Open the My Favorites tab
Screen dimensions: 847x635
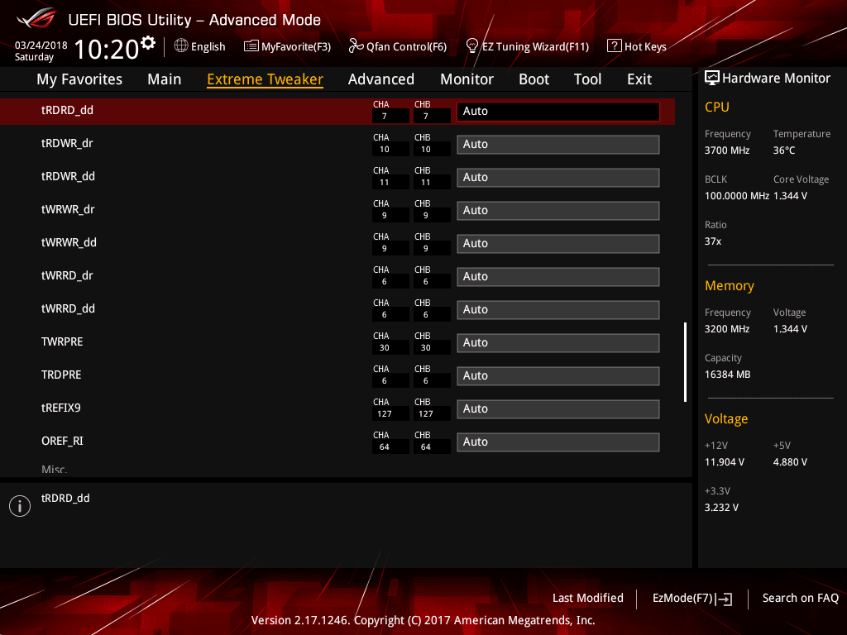pyautogui.click(x=79, y=79)
